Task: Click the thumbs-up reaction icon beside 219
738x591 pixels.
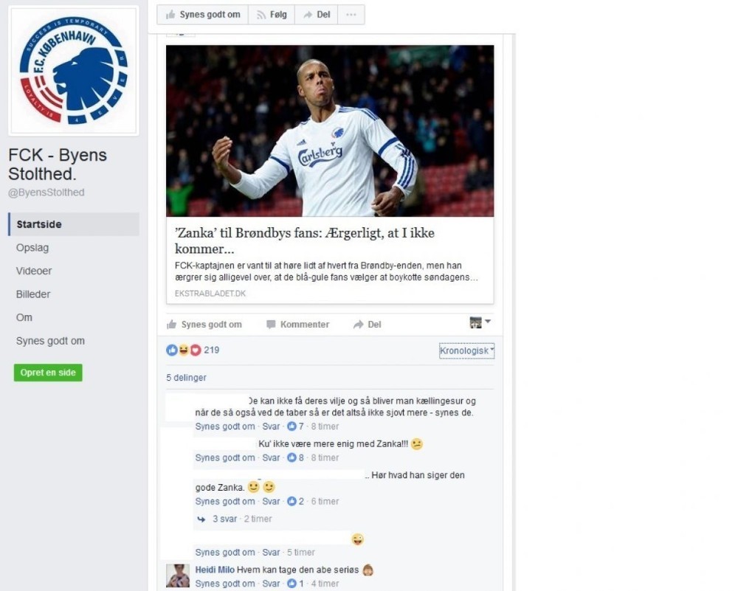Action: [172, 350]
